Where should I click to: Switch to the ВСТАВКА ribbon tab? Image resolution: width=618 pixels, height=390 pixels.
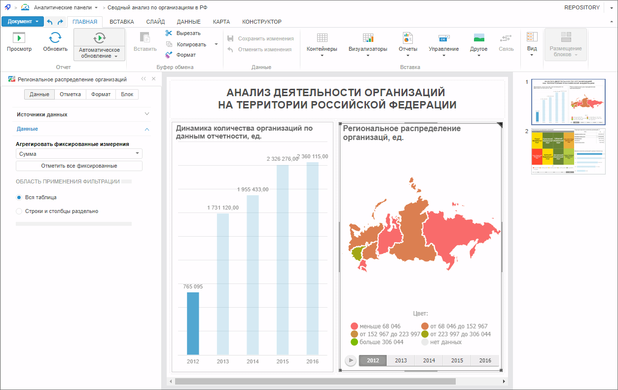121,22
